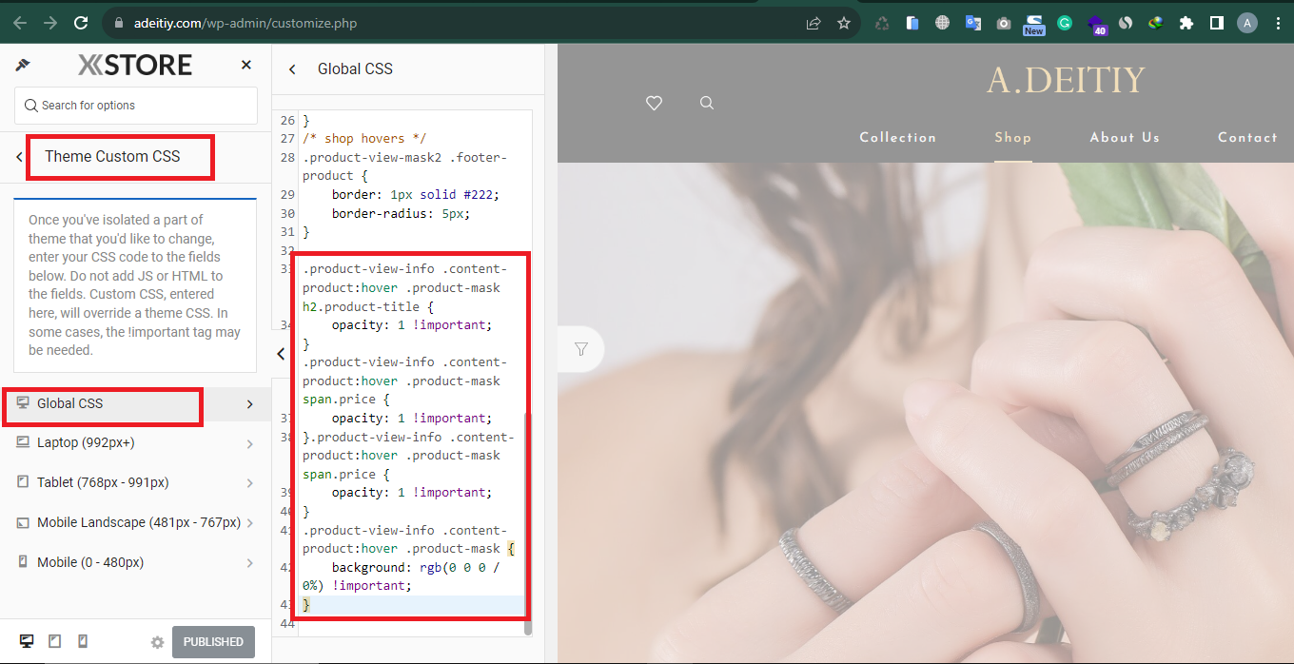Click the A.DEITIY site logo
Screen dimensions: 1294x664
point(1066,80)
